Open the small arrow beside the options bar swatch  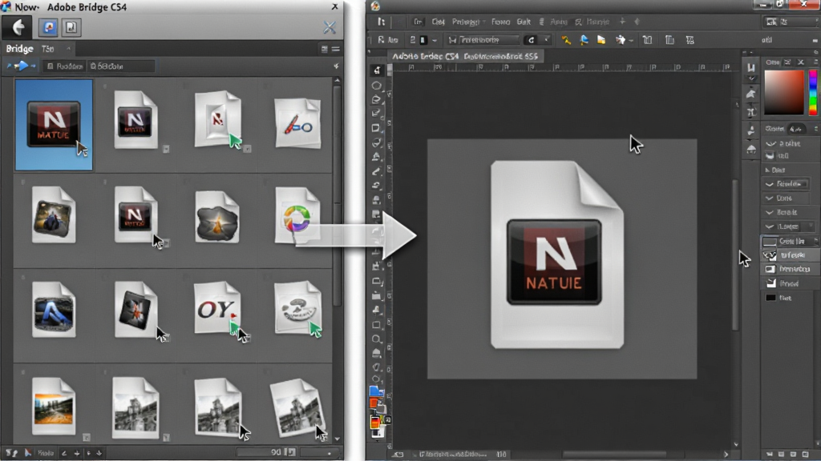coord(435,40)
